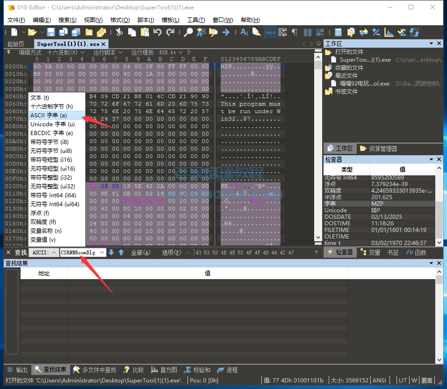
Task: Expand the 运行脚本 dropdown
Action: pos(107,52)
